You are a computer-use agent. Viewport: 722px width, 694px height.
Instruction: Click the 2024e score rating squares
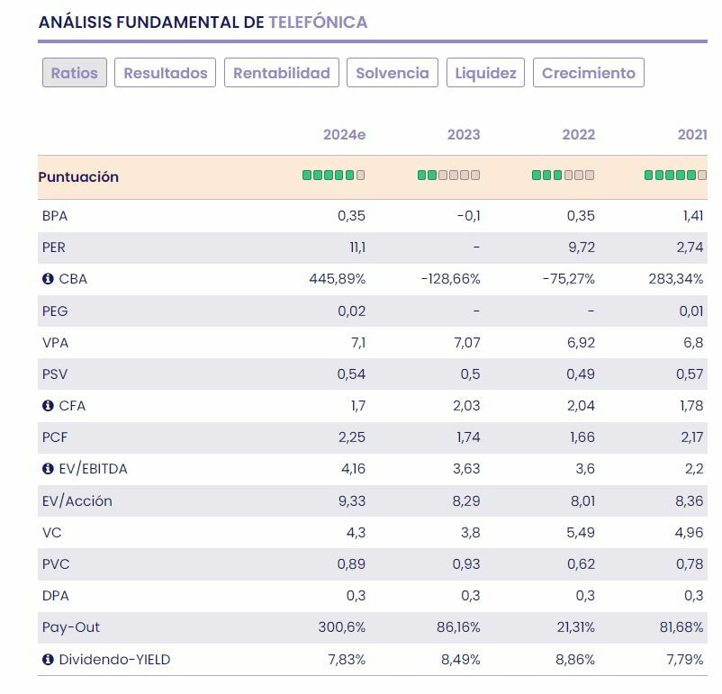[333, 176]
